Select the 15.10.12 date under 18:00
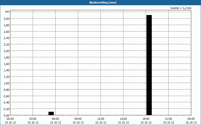This screenshot has height=125, width=201. tap(146, 123)
